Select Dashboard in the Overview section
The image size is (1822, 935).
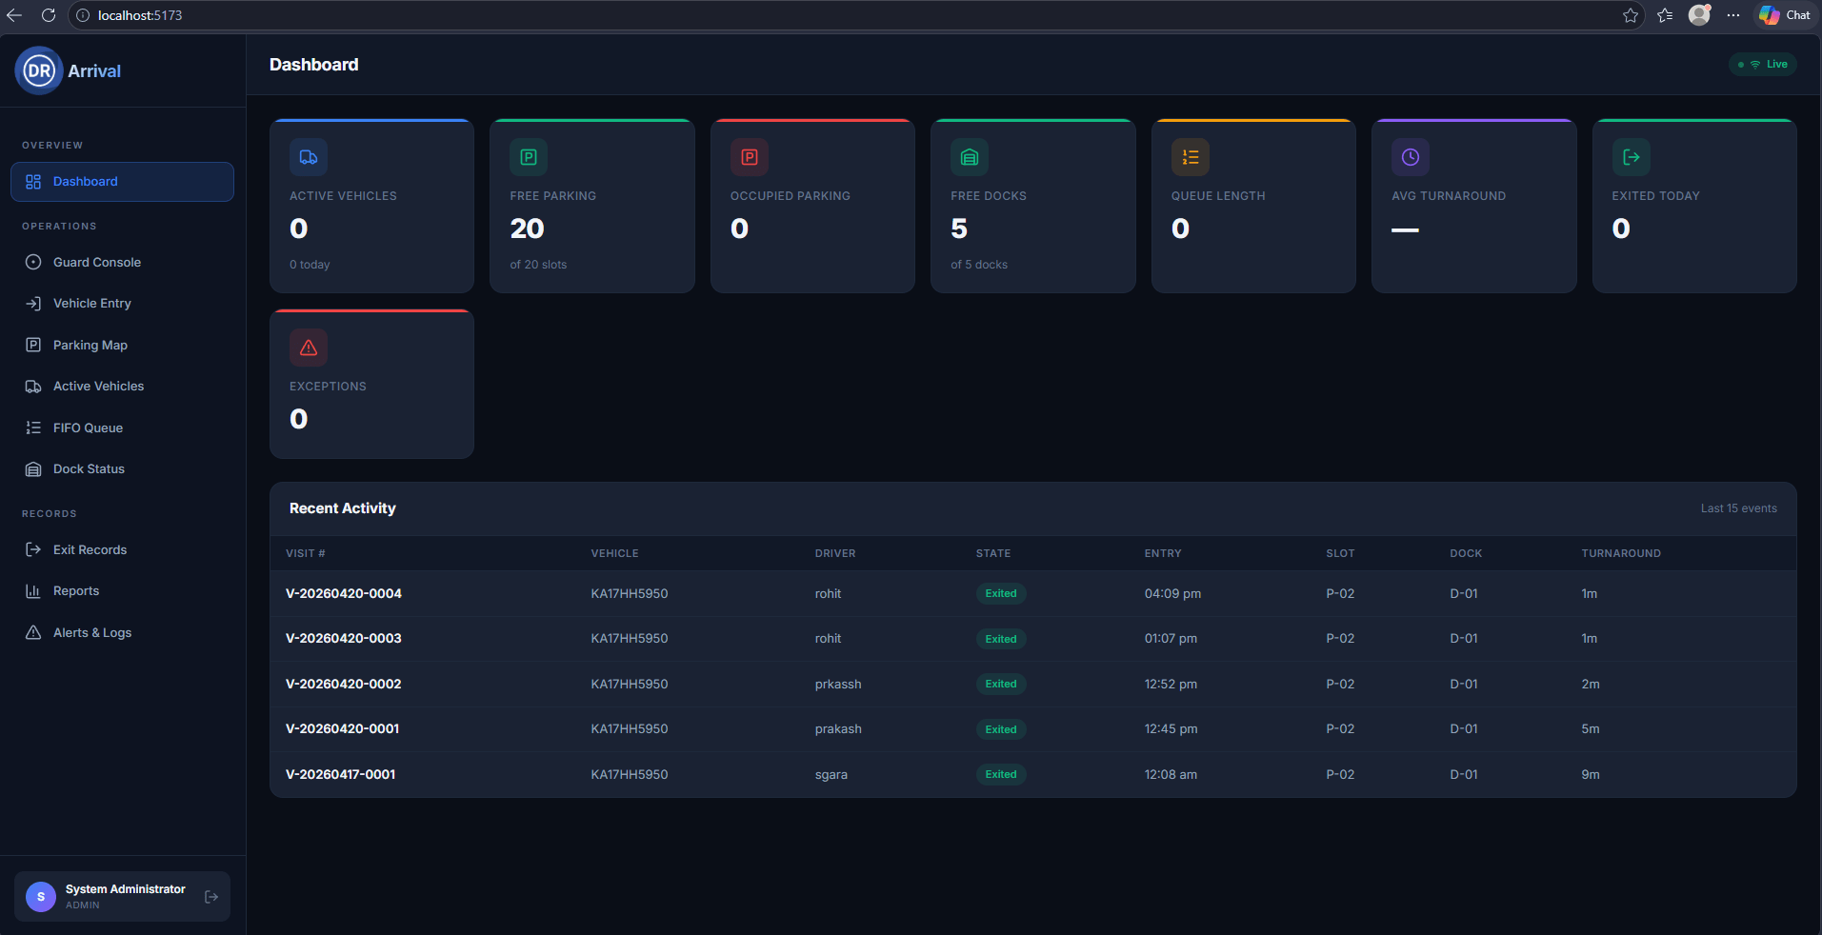tap(87, 181)
